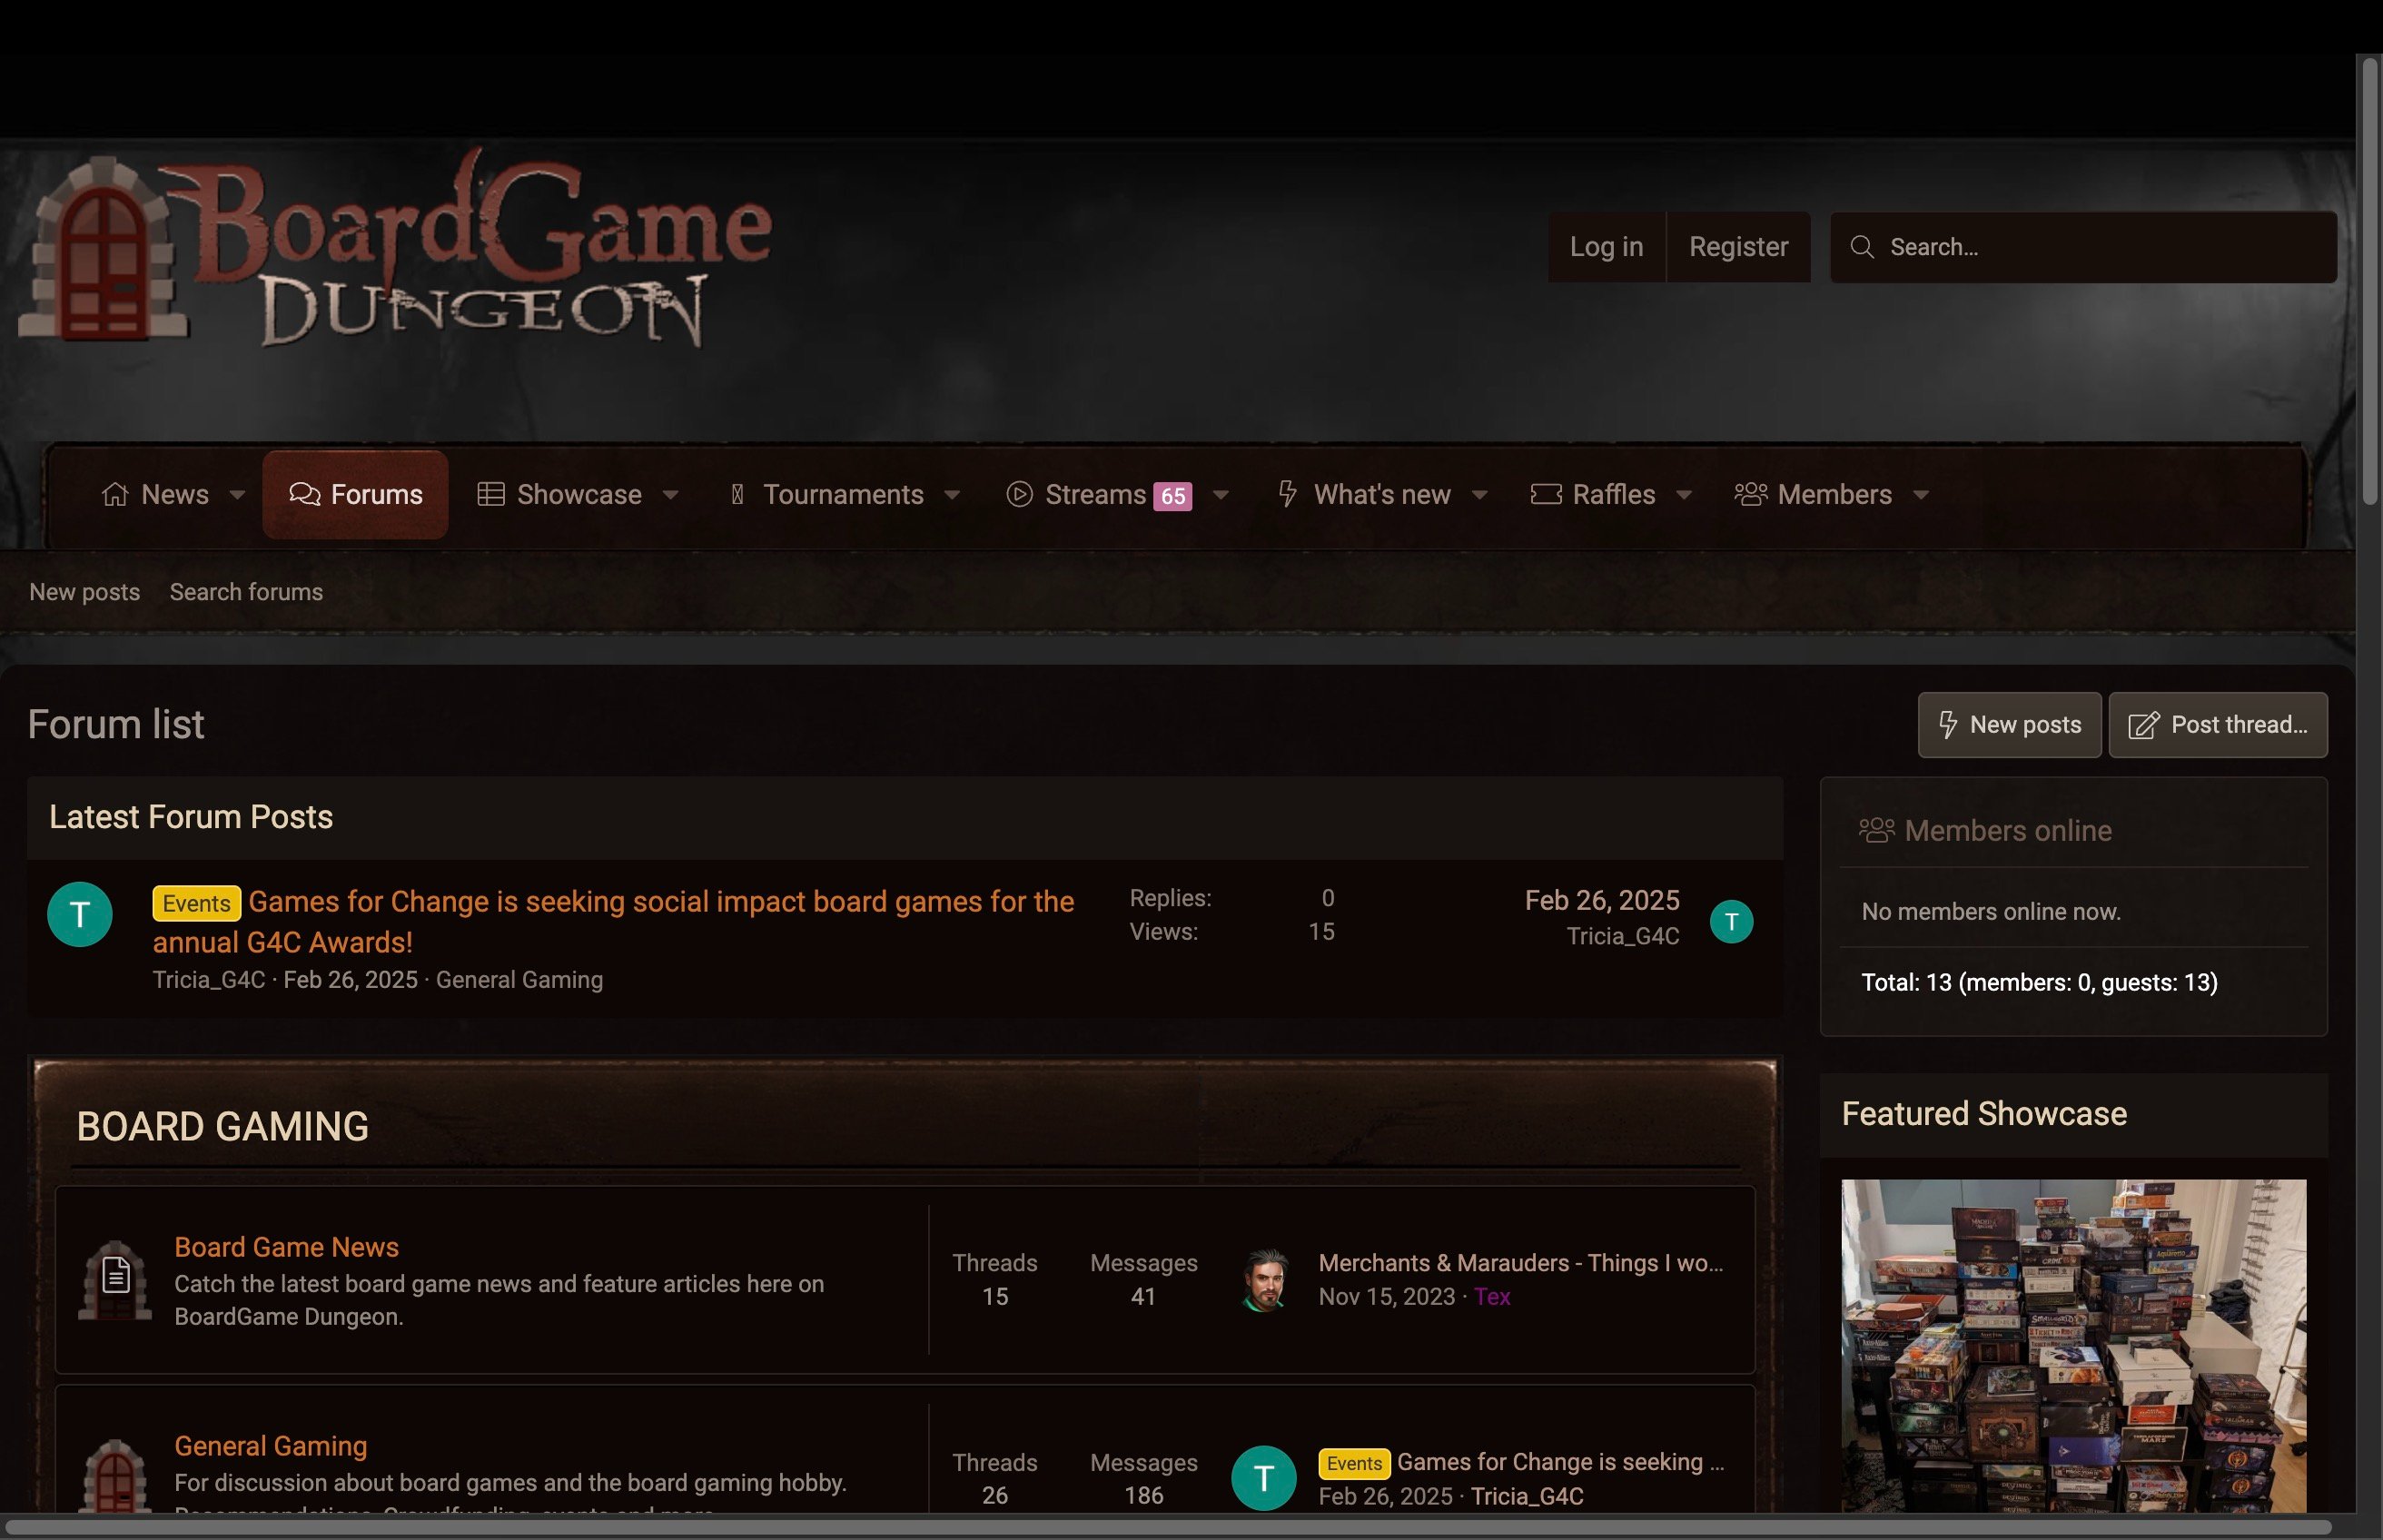Open the Showcase tab
The image size is (2383, 1540).
pyautogui.click(x=560, y=494)
